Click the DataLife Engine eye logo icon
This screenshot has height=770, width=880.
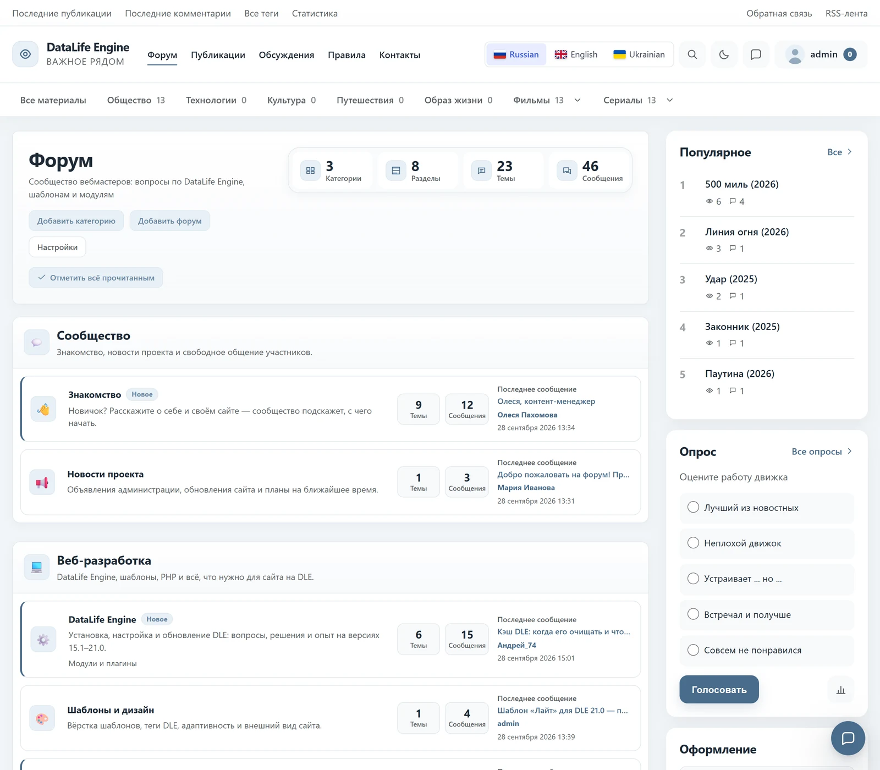click(25, 54)
